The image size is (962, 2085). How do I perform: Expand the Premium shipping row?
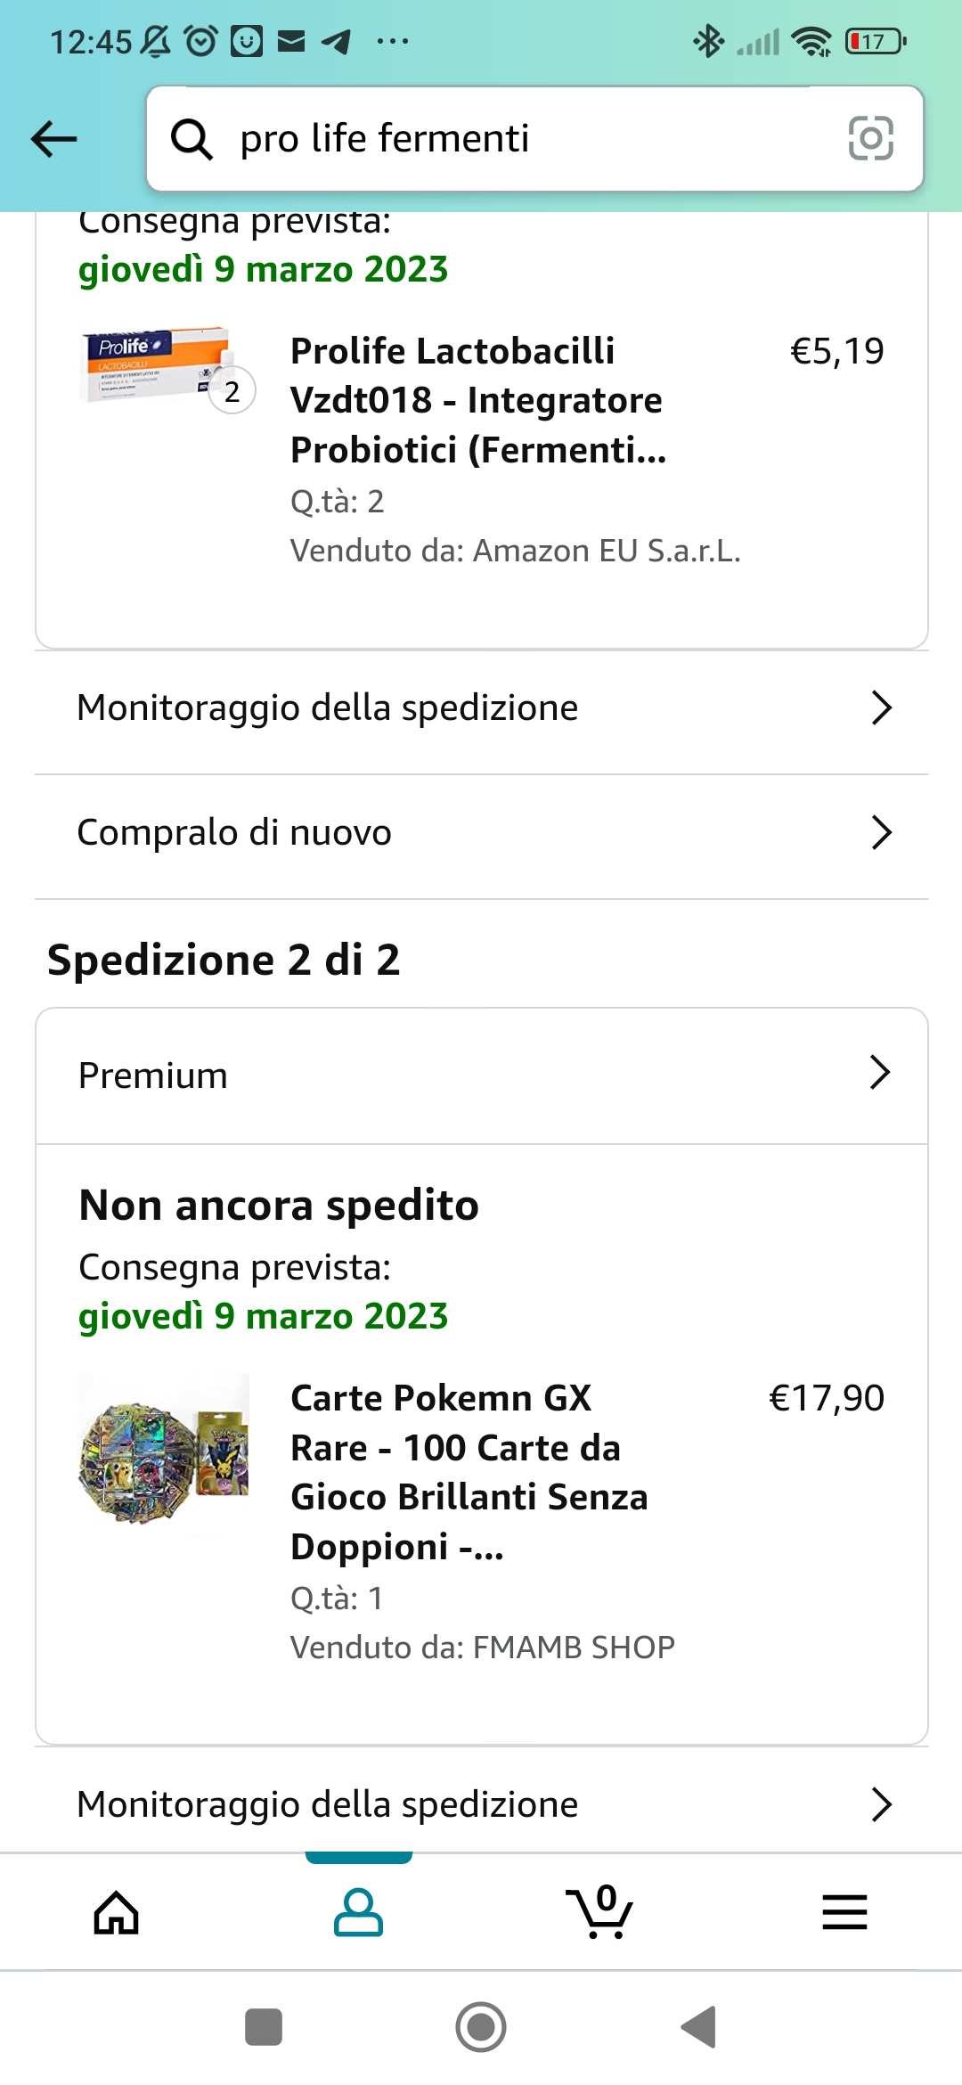481,1075
